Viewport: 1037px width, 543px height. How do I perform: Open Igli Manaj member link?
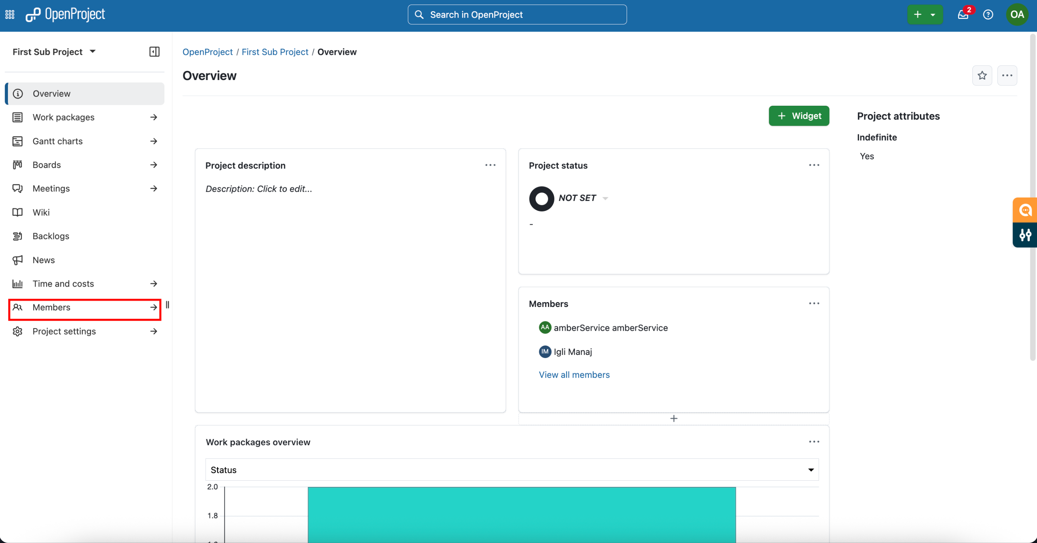point(573,352)
